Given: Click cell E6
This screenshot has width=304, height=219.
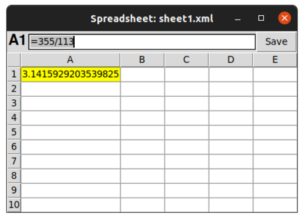Looking at the screenshot, I should (275, 147).
